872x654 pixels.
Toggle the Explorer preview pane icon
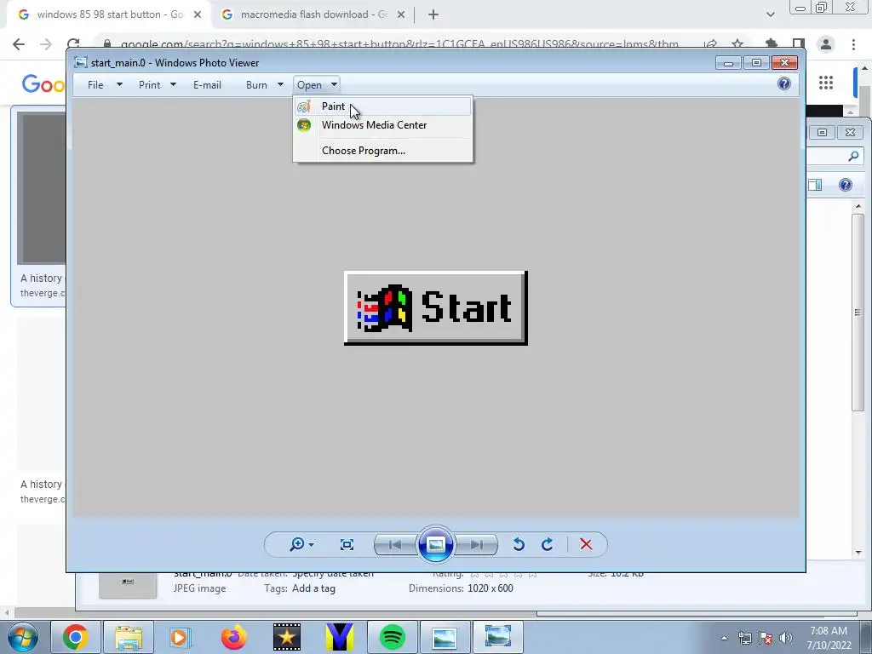815,185
